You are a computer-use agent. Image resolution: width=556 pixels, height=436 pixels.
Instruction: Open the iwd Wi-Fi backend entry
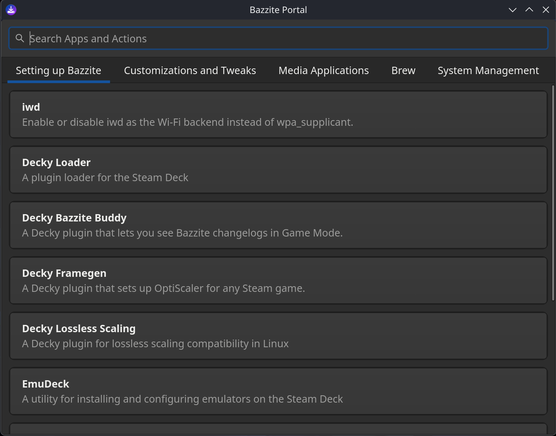[278, 114]
